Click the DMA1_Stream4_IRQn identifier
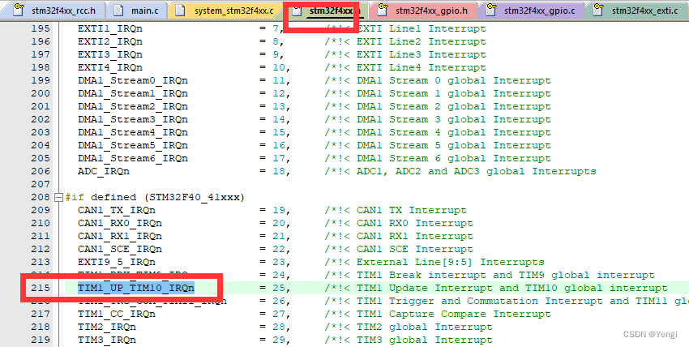Image resolution: width=689 pixels, height=347 pixels. (x=133, y=133)
